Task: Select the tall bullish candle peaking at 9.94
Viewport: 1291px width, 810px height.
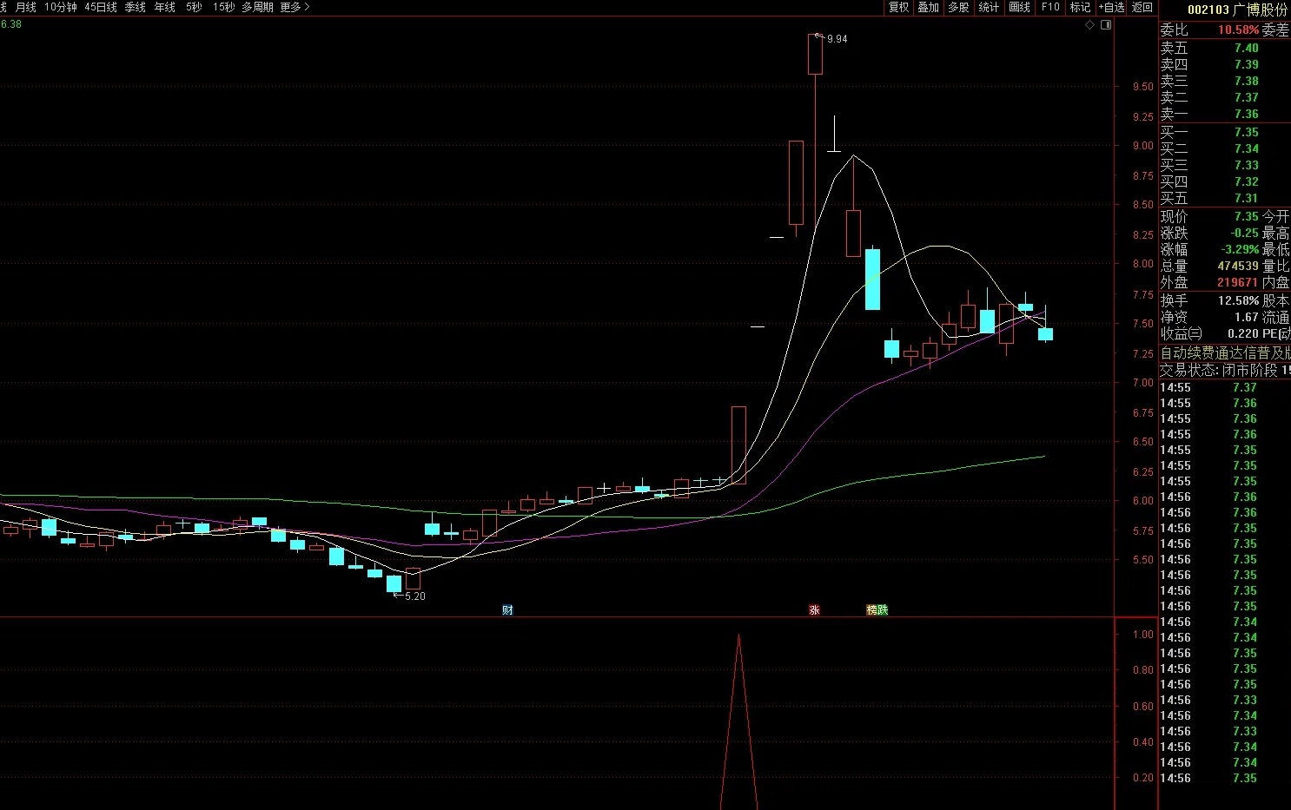Action: [815, 54]
